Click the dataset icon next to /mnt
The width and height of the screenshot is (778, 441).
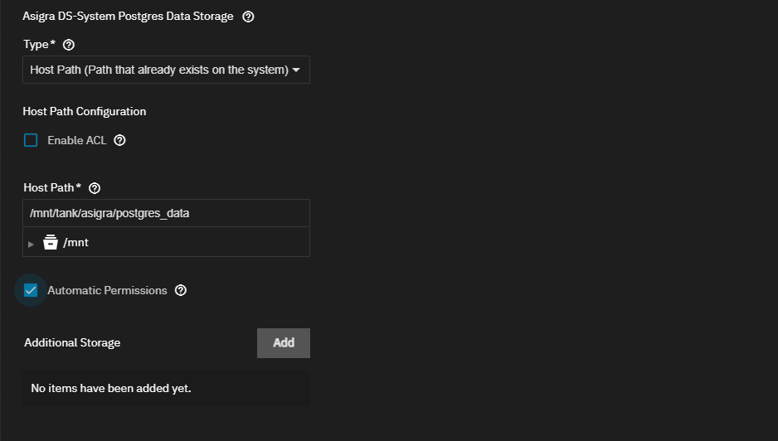tap(50, 243)
